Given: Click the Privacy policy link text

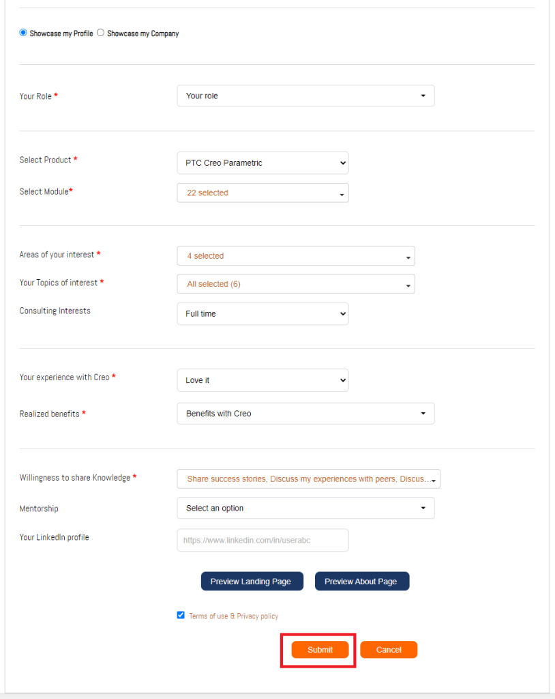Looking at the screenshot, I should point(258,616).
